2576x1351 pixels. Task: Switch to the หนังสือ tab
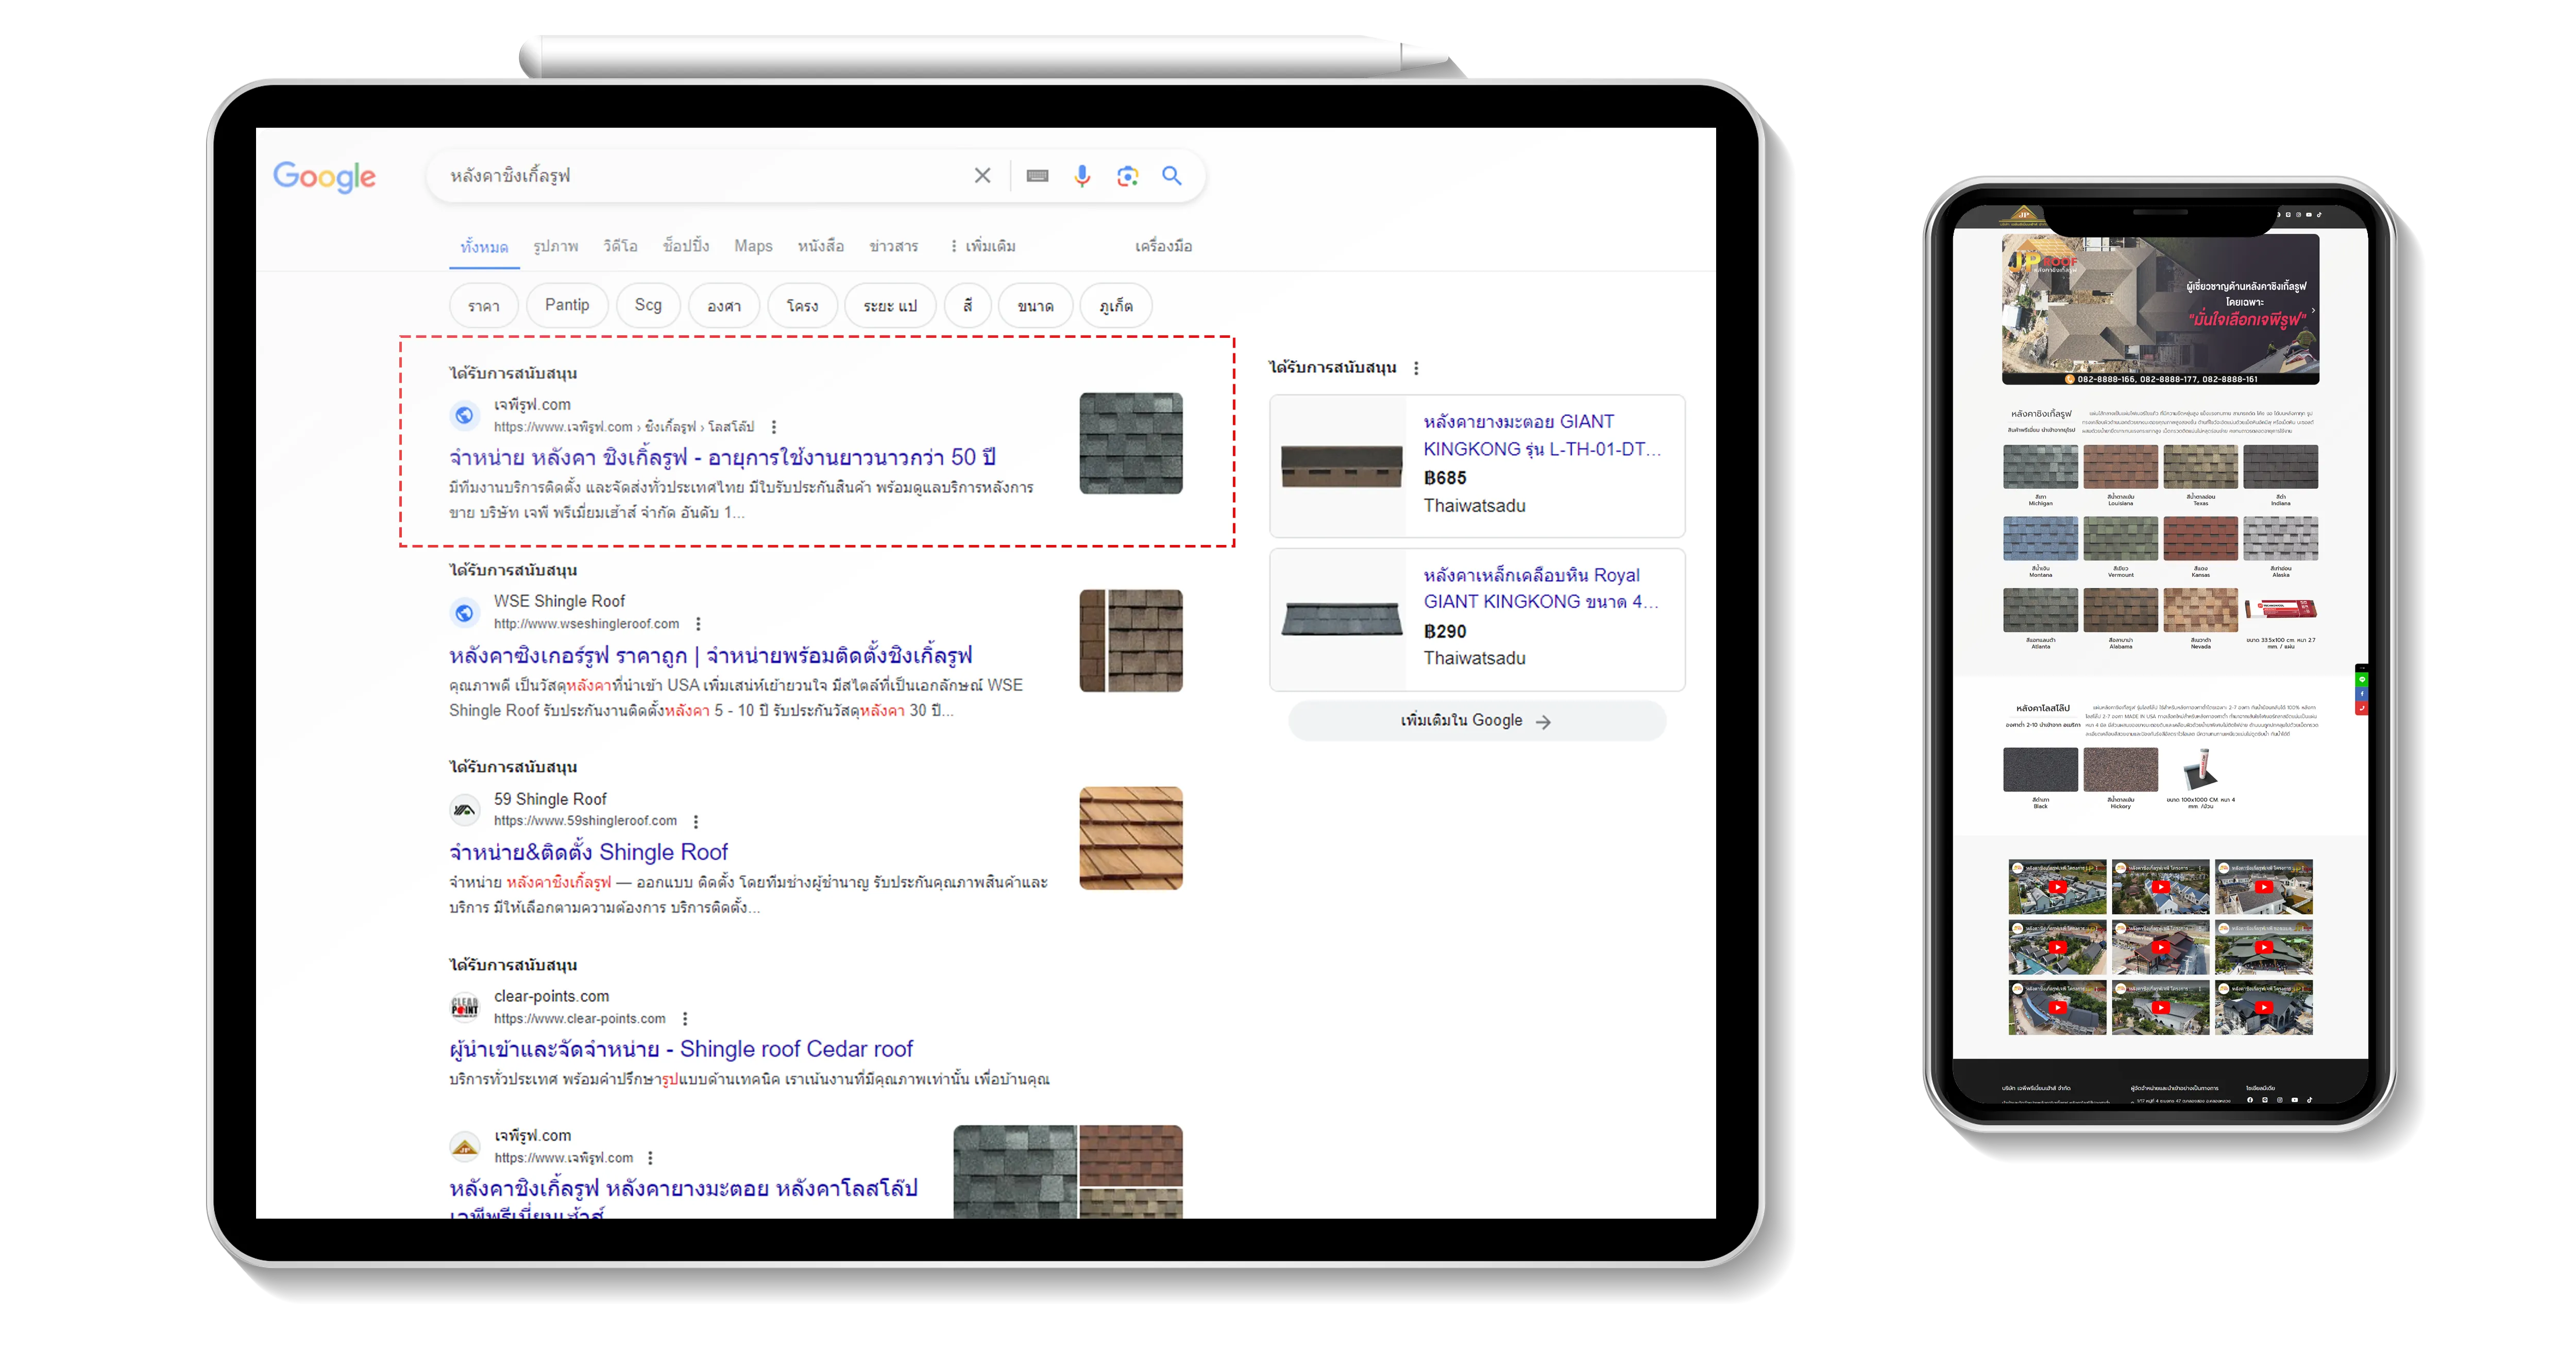pyautogui.click(x=820, y=246)
